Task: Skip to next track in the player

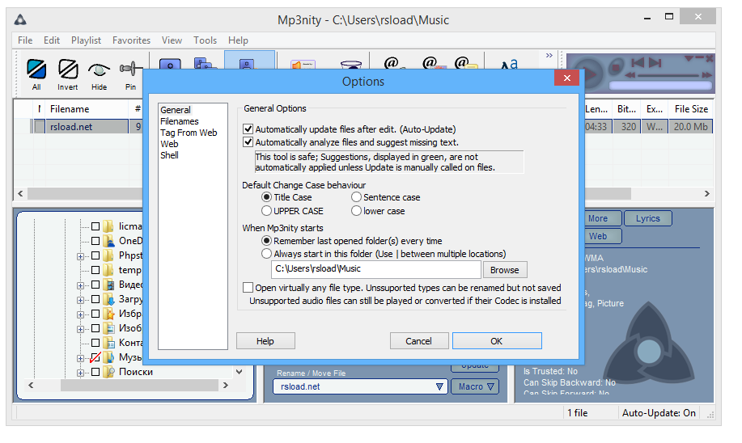Action: click(655, 62)
